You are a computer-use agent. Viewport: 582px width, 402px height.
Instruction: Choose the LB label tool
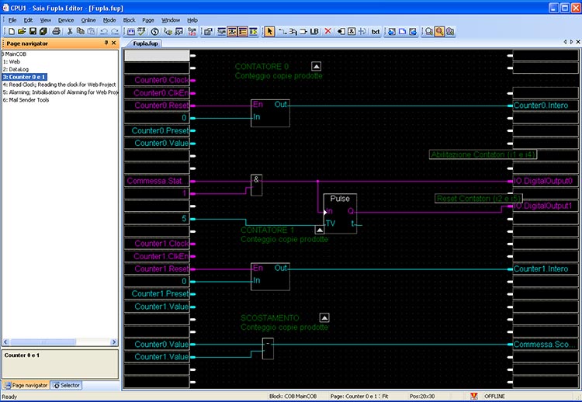(x=314, y=32)
